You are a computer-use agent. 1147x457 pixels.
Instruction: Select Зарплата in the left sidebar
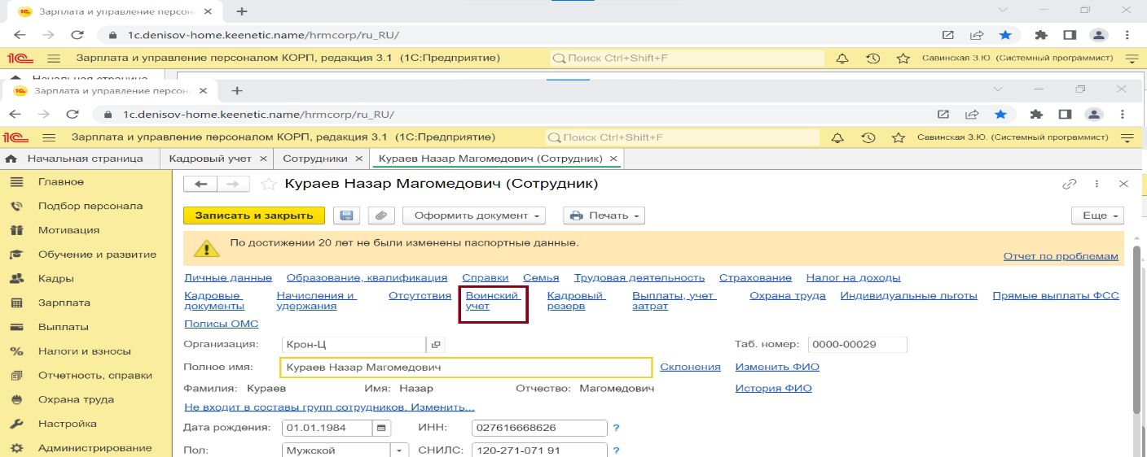pyautogui.click(x=63, y=302)
